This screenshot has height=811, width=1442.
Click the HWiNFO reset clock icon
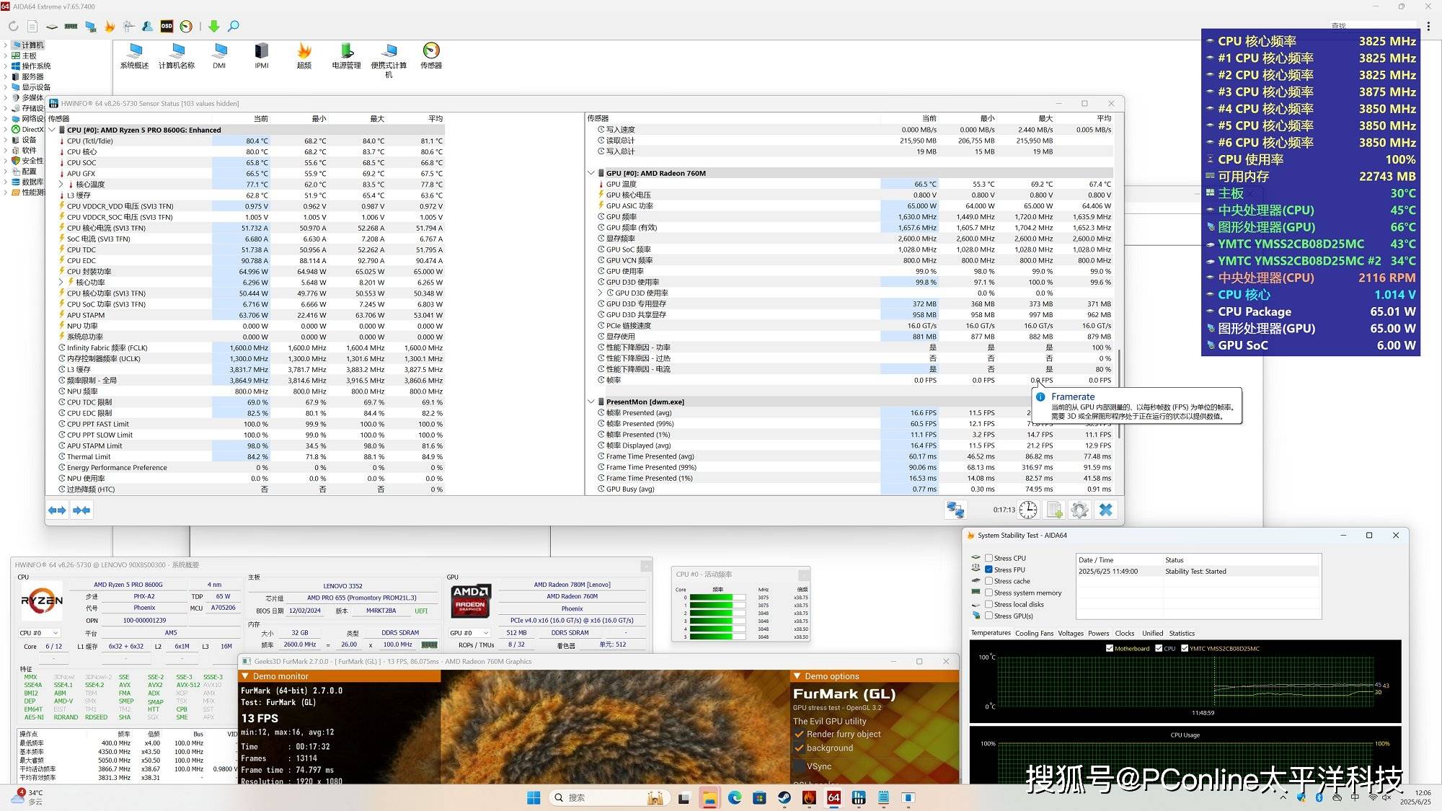[x=1028, y=510]
